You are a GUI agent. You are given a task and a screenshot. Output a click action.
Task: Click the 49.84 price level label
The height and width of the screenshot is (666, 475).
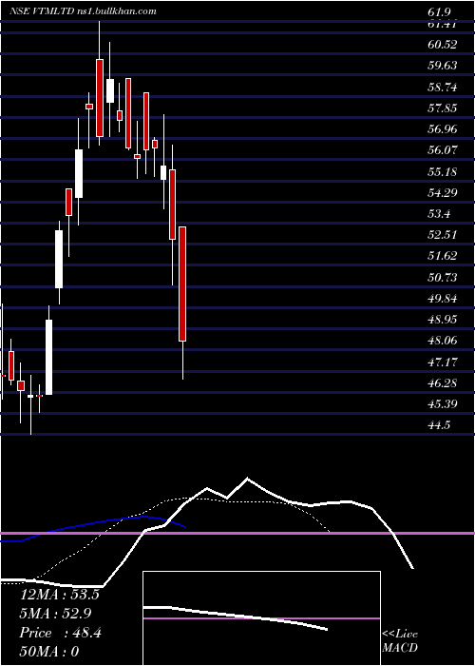coord(443,298)
